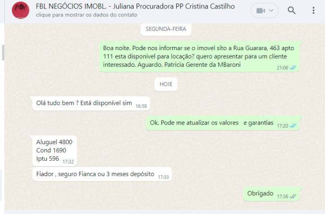
Task: Click the 'Boa noite. Pode nos informar' message
Action: [x=199, y=57]
